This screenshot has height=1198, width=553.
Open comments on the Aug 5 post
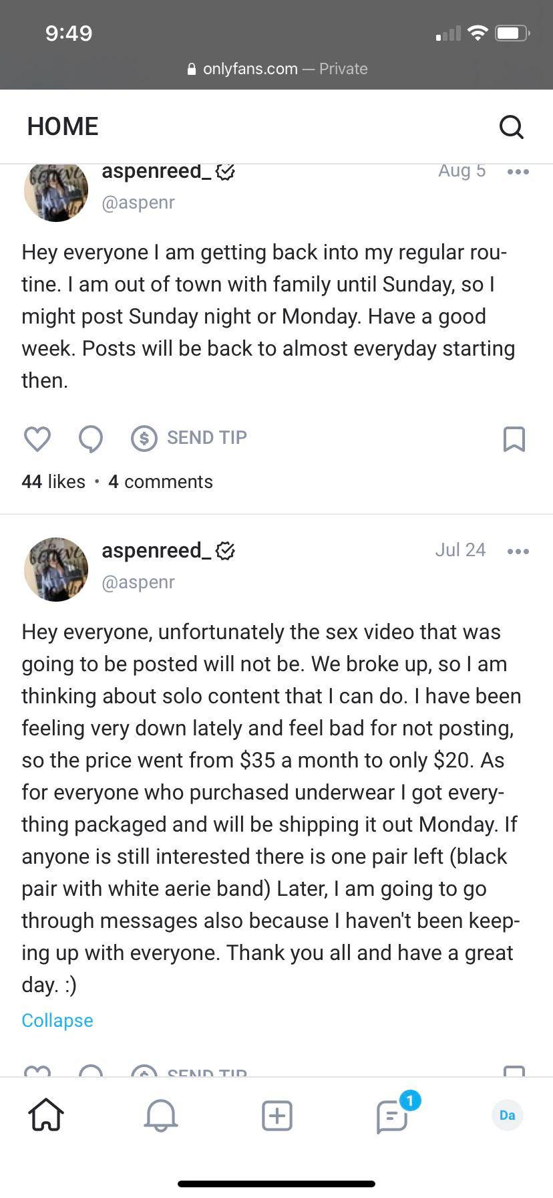[91, 439]
